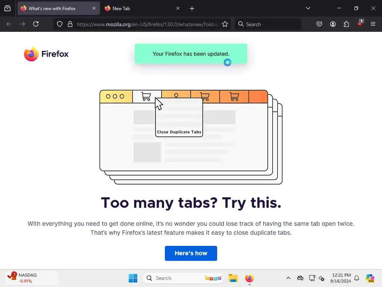382x287 pixels.
Task: Open the application hamburger menu
Action: coord(373,24)
